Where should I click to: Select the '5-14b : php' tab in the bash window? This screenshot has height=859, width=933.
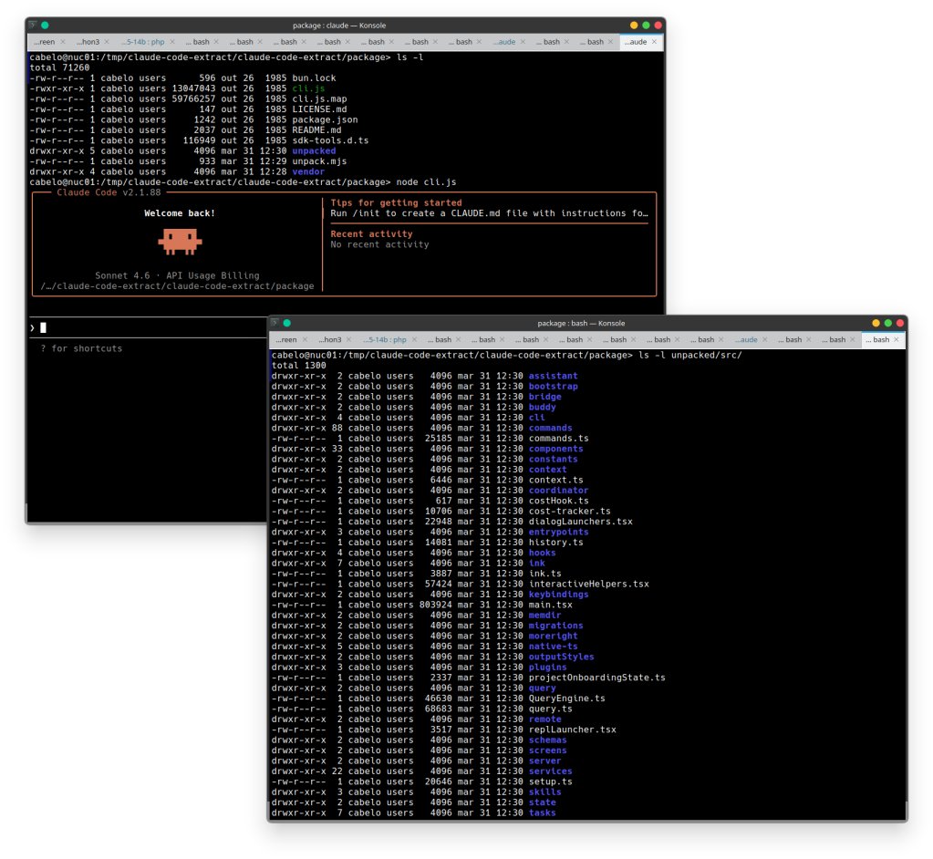[x=385, y=339]
